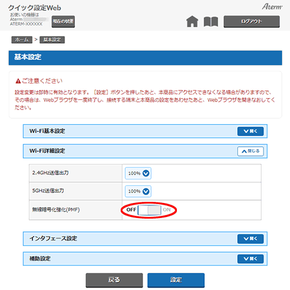Click the 戻る back button
This screenshot has height=290, width=290.
(114, 280)
